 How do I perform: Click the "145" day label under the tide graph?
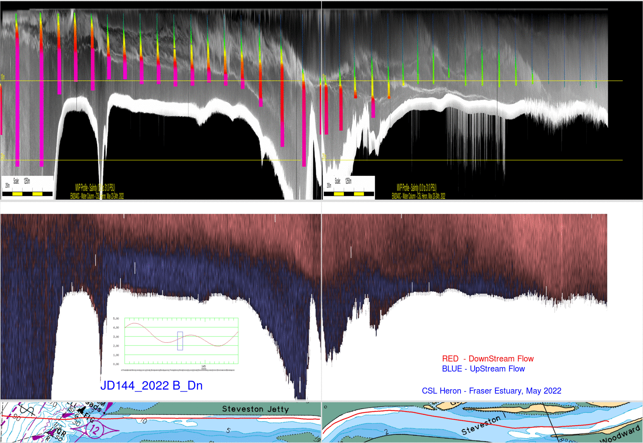[x=203, y=366]
